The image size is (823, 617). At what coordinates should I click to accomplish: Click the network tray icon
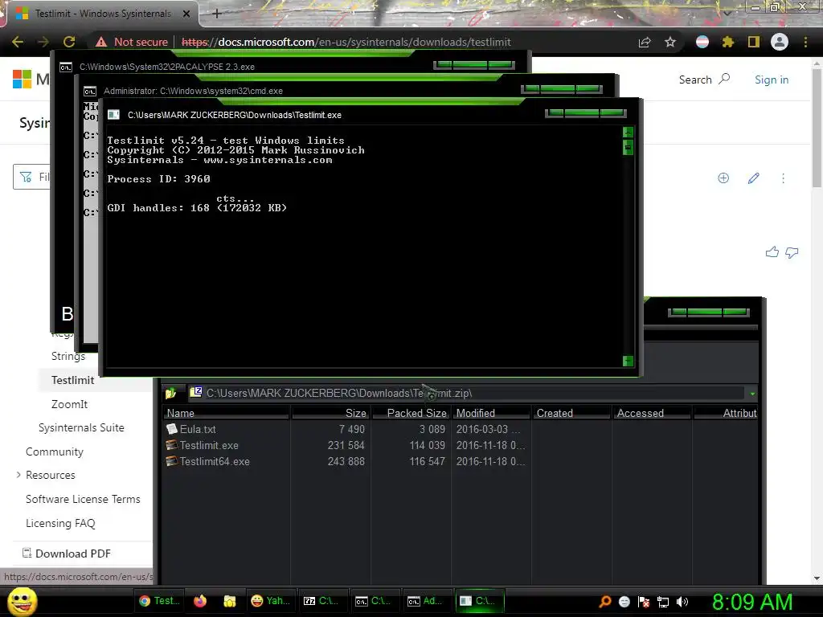[663, 602]
